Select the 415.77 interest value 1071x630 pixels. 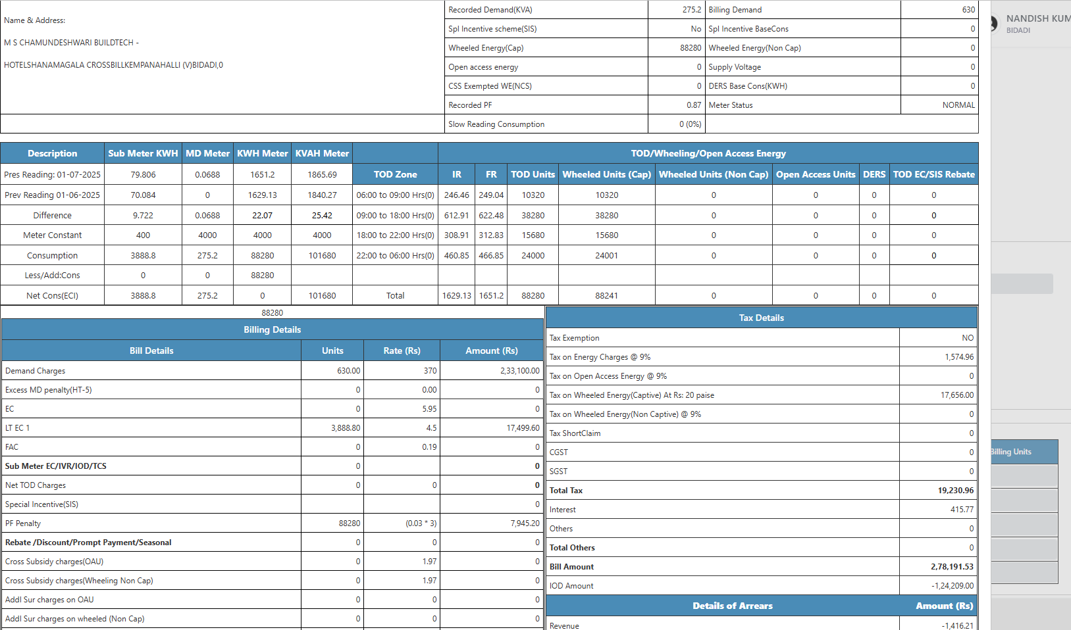pyautogui.click(x=962, y=510)
